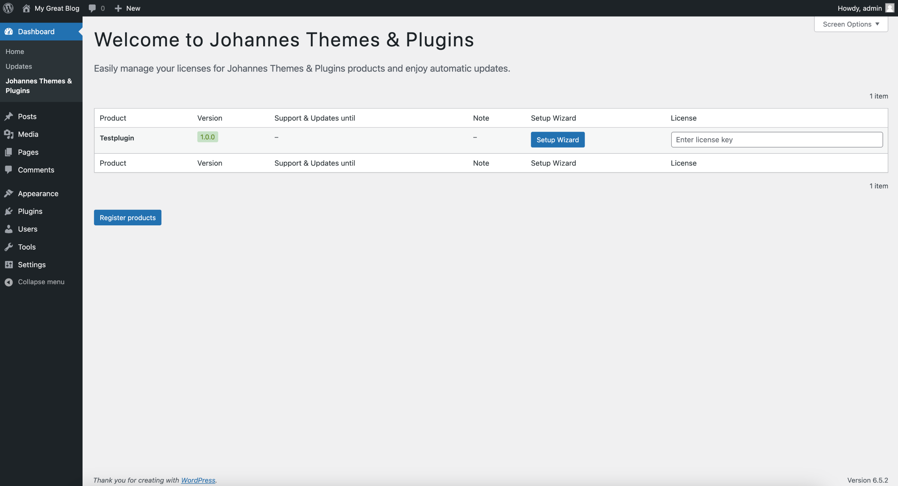Click the Enter license key input field
The image size is (898, 486).
pos(777,139)
